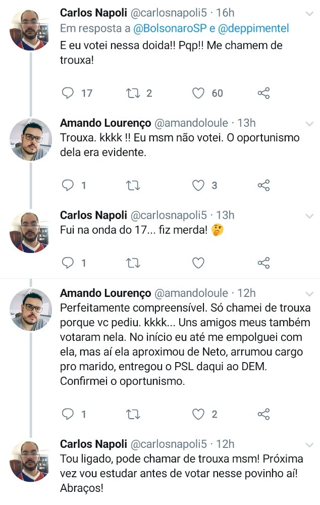320x505 pixels.
Task: Reply to Carlos Napoli's first tweet
Action: (68, 93)
